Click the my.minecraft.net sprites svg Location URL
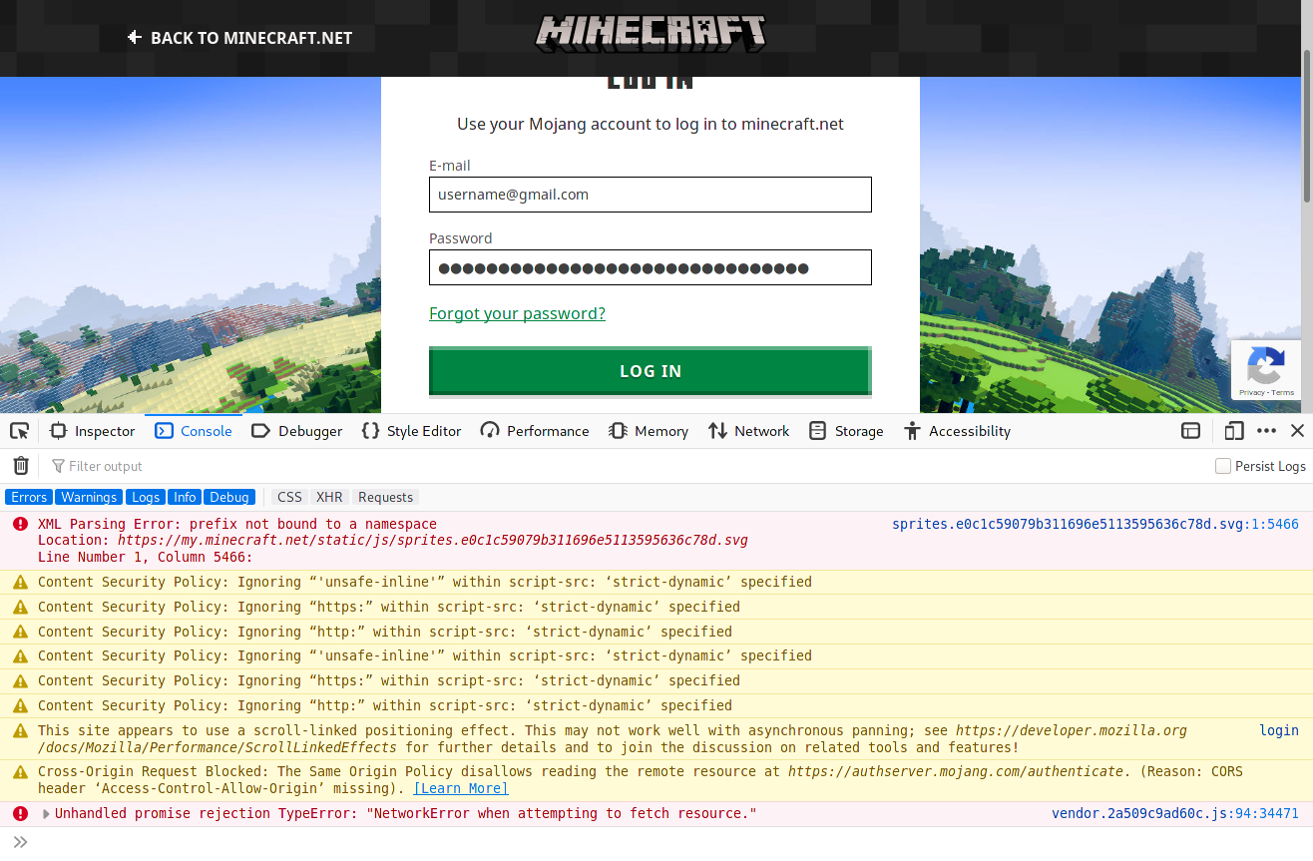1313x861 pixels. point(433,540)
